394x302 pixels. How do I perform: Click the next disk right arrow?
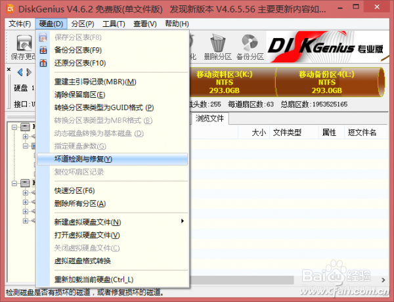click(29, 72)
